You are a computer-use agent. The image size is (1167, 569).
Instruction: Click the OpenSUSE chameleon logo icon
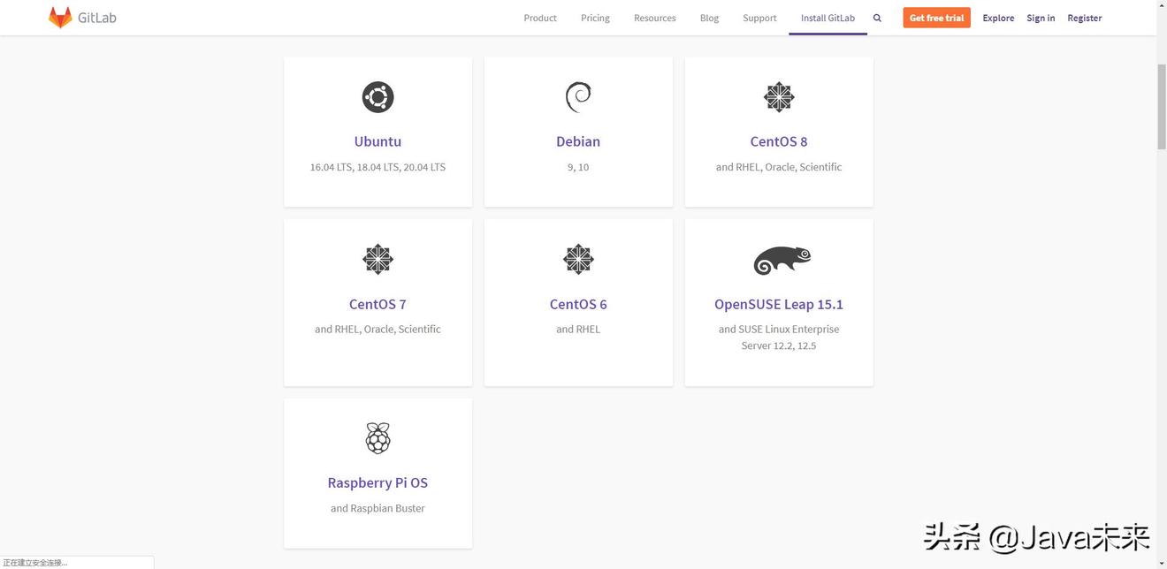click(x=782, y=260)
